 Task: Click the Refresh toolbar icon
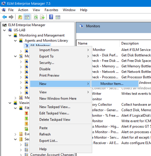pyautogui.click(x=36, y=17)
